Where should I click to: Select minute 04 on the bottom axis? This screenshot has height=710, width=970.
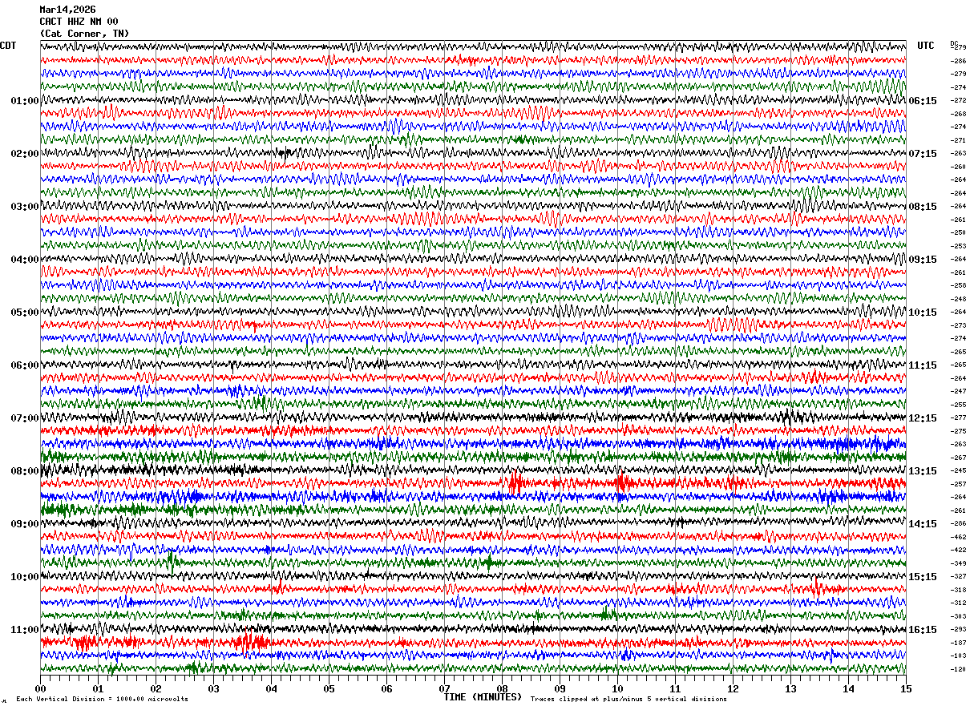[x=271, y=688]
